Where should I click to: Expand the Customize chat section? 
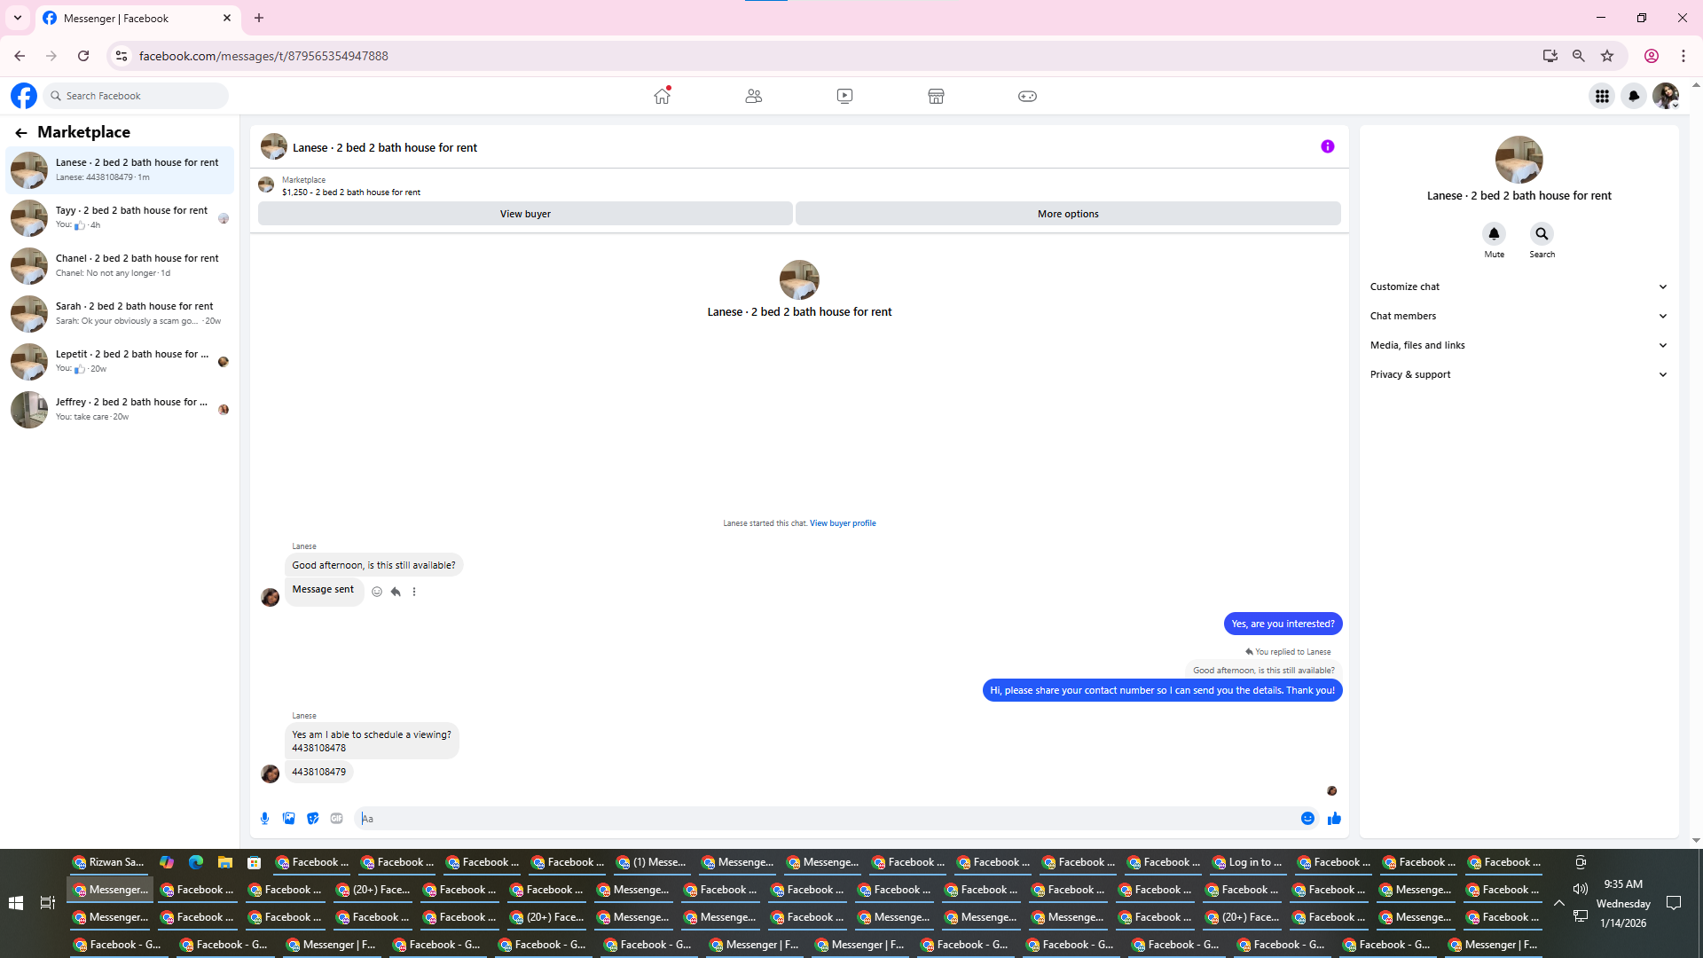(x=1519, y=287)
